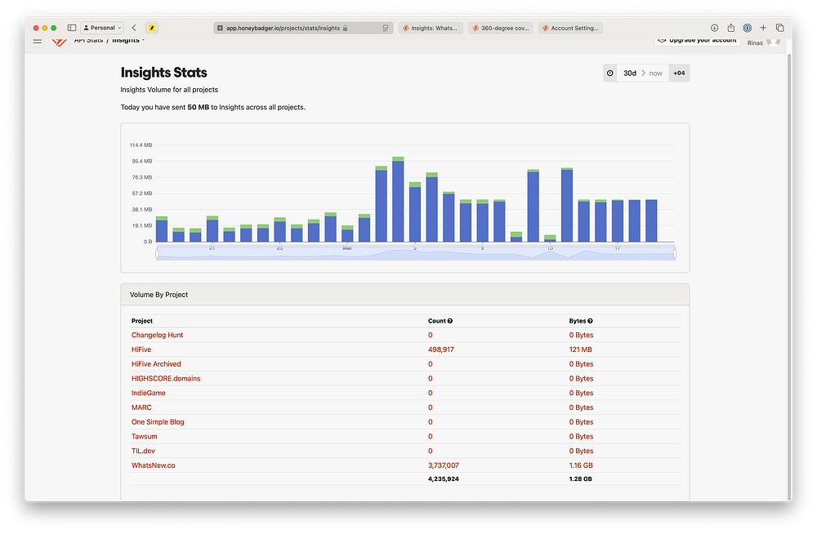
Task: Click the last bar in the chart
Action: click(x=651, y=220)
